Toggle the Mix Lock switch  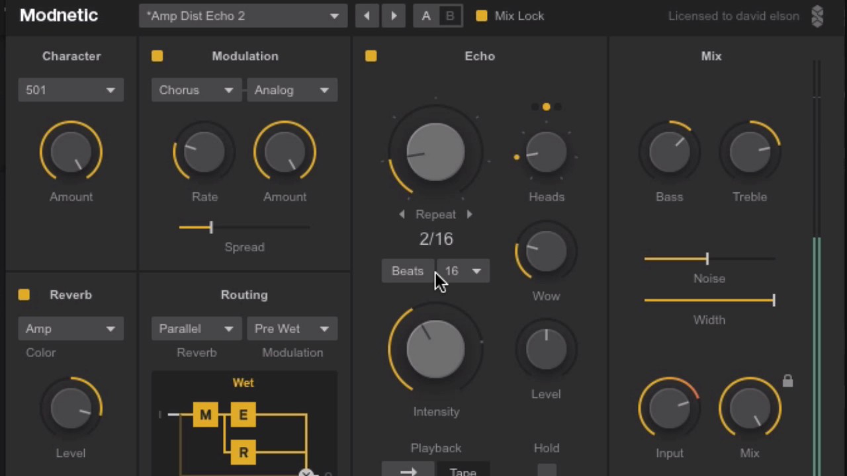482,16
